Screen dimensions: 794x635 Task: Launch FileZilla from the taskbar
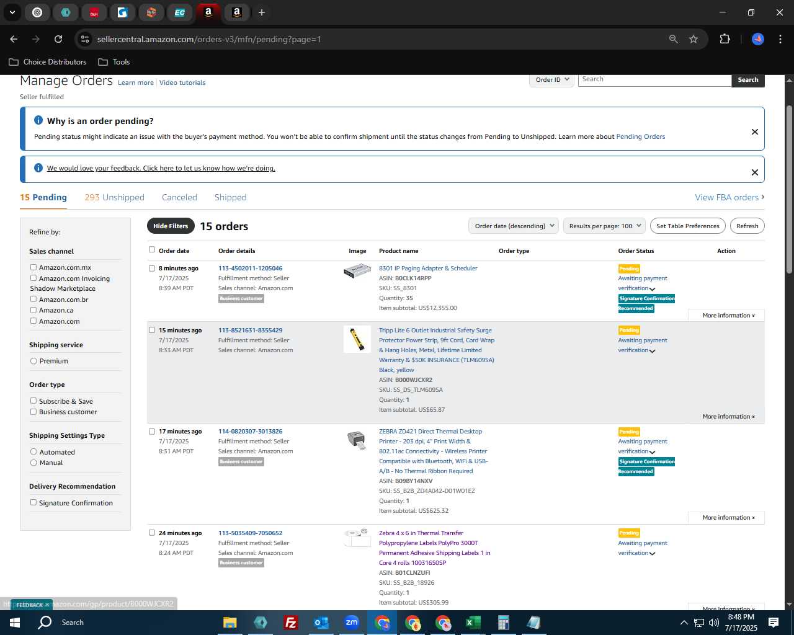tap(290, 623)
